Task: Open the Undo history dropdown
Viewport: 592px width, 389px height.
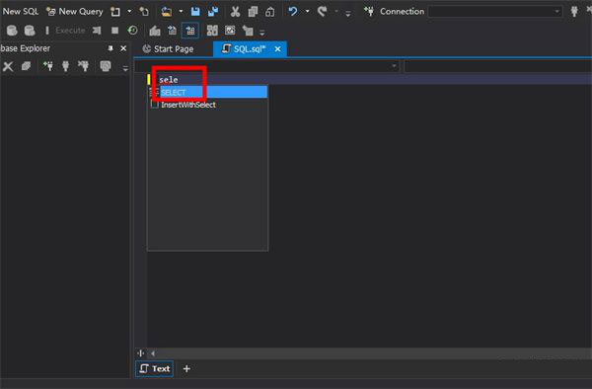Action: (307, 11)
